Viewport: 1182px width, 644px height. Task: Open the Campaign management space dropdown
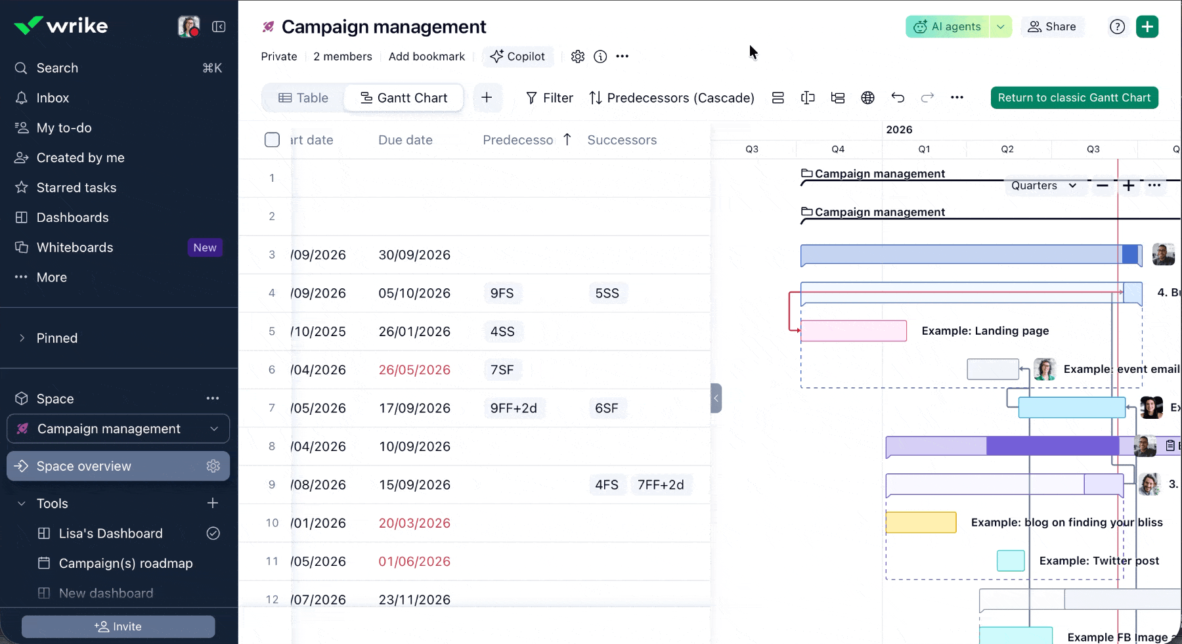click(x=118, y=429)
